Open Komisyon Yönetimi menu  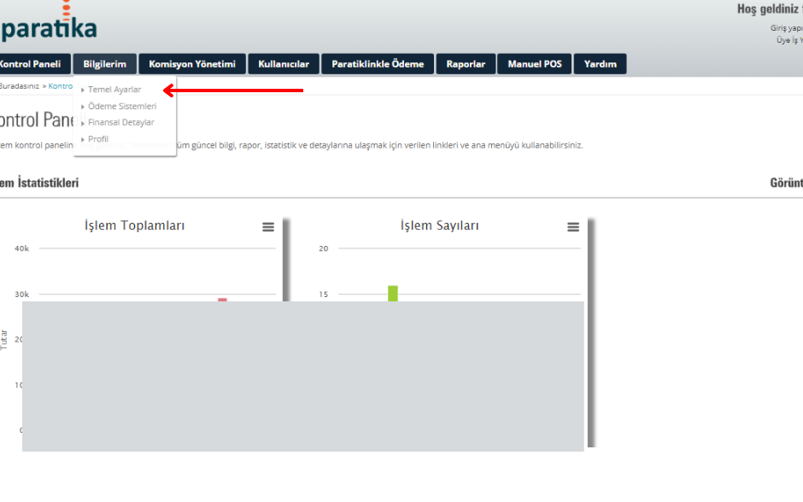[192, 64]
